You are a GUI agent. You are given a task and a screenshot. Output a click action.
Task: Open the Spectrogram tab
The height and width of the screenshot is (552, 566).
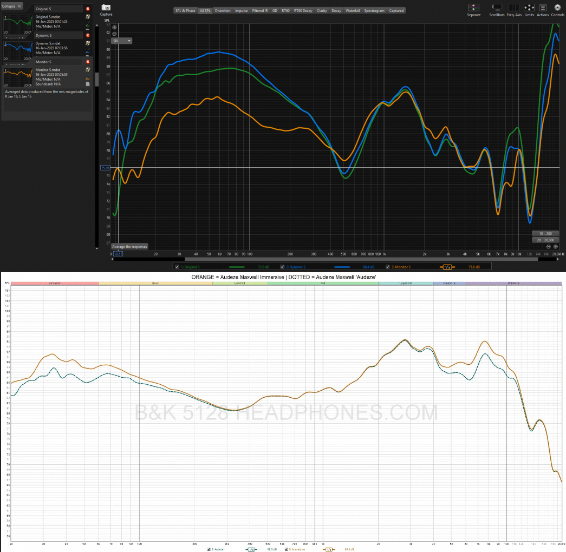point(374,11)
